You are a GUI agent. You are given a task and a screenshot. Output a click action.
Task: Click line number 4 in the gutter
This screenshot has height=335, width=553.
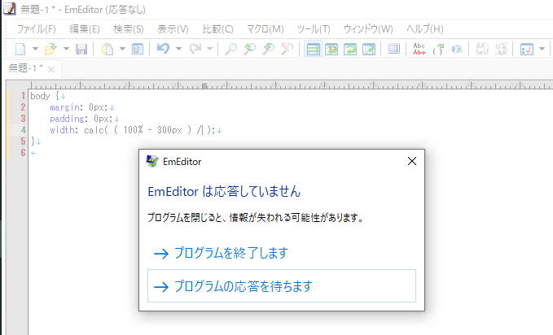pos(23,129)
